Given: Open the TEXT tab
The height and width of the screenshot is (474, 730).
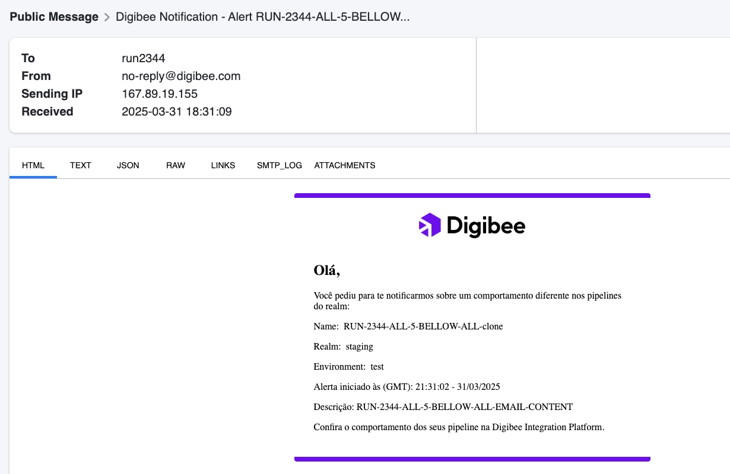Looking at the screenshot, I should (80, 165).
